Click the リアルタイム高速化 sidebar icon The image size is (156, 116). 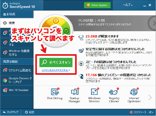tap(5, 70)
